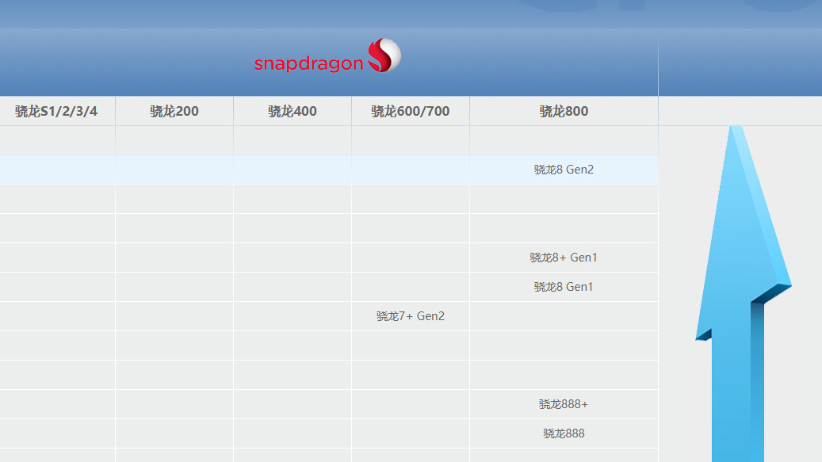Select the 骁龙S1/2/3/4 column header
This screenshot has width=822, height=462.
tap(56, 111)
